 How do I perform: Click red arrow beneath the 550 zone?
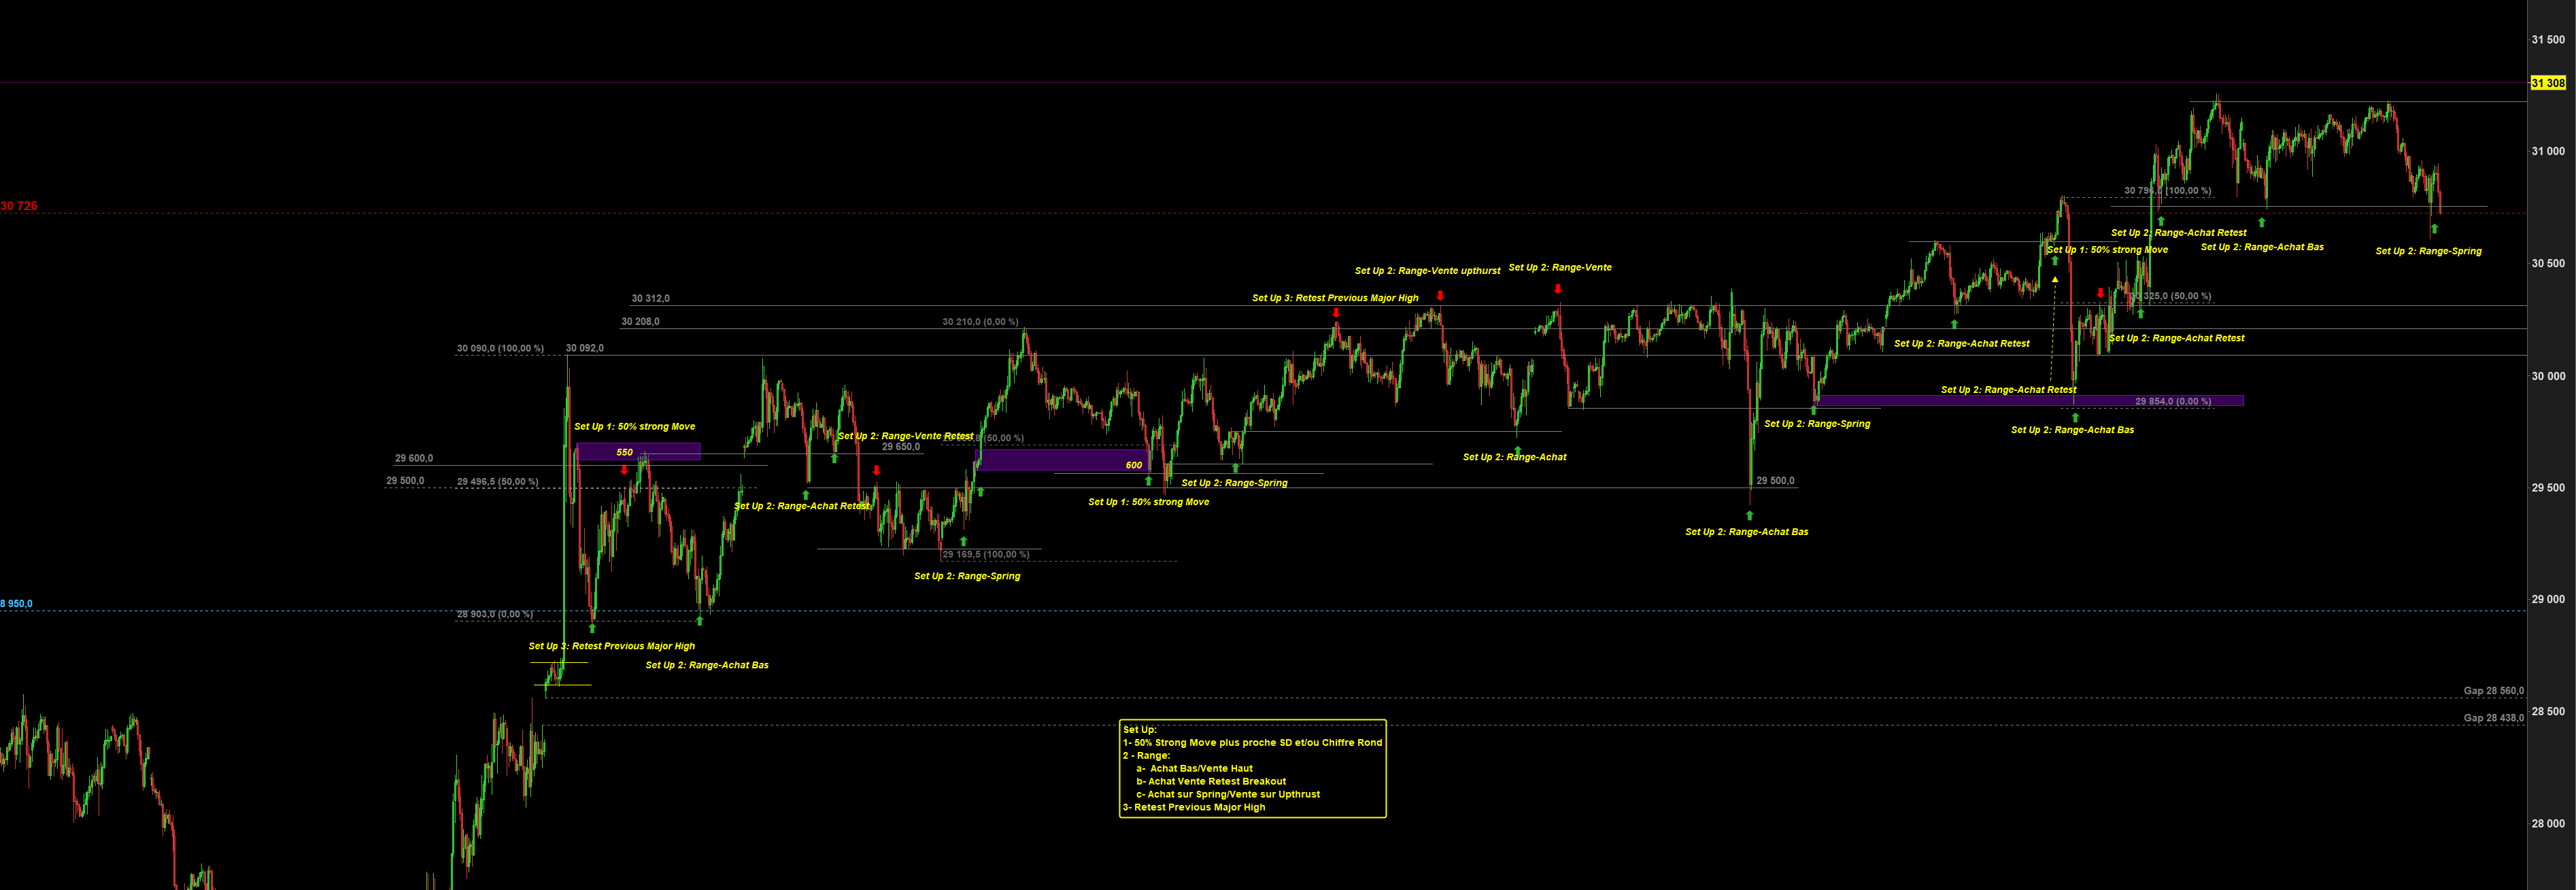tap(625, 470)
